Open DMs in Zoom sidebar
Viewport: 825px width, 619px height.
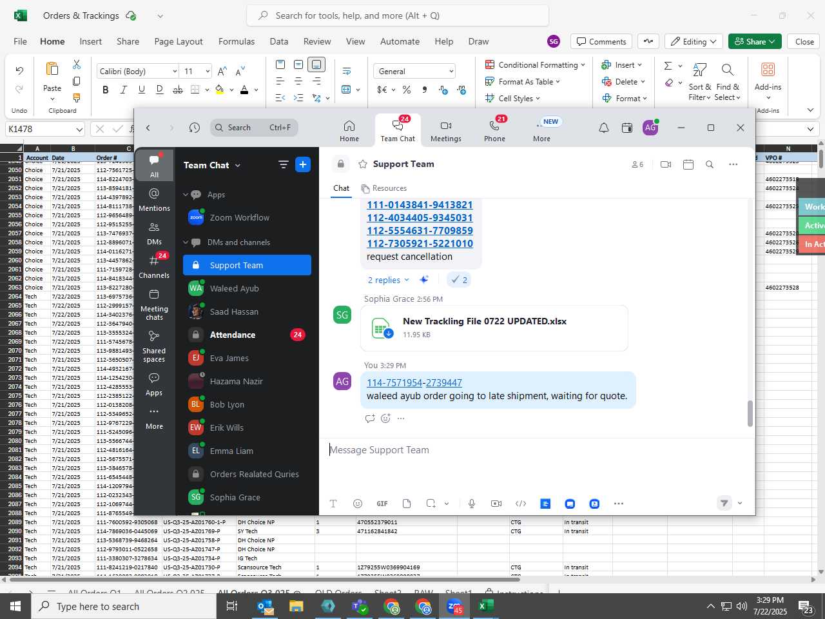pyautogui.click(x=154, y=233)
